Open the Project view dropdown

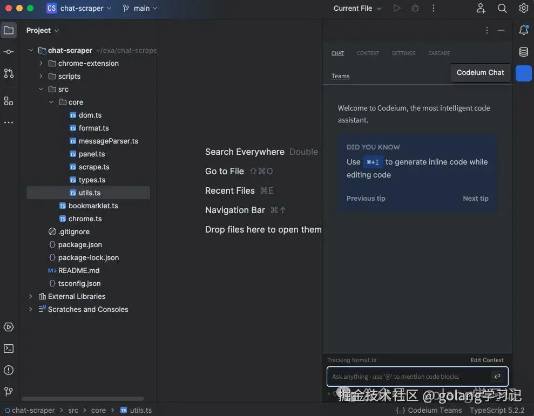(x=43, y=30)
